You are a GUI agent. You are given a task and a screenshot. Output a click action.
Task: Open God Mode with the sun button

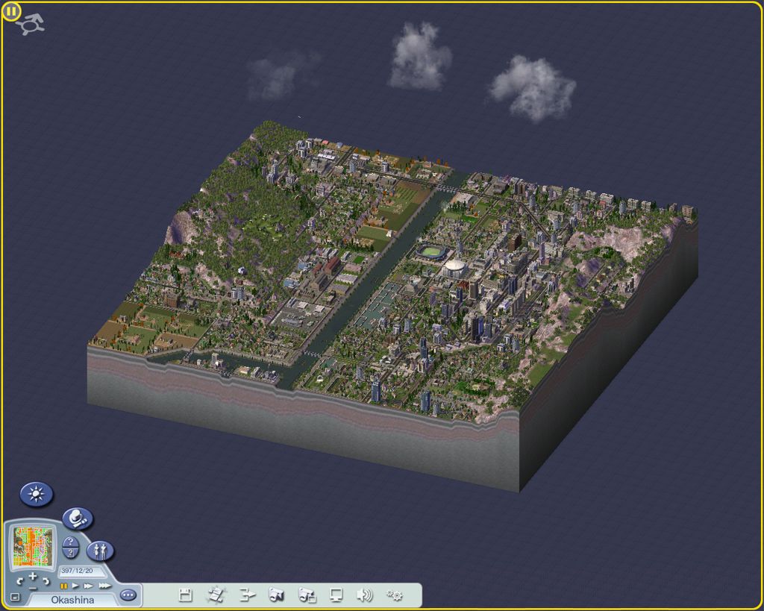tap(36, 494)
